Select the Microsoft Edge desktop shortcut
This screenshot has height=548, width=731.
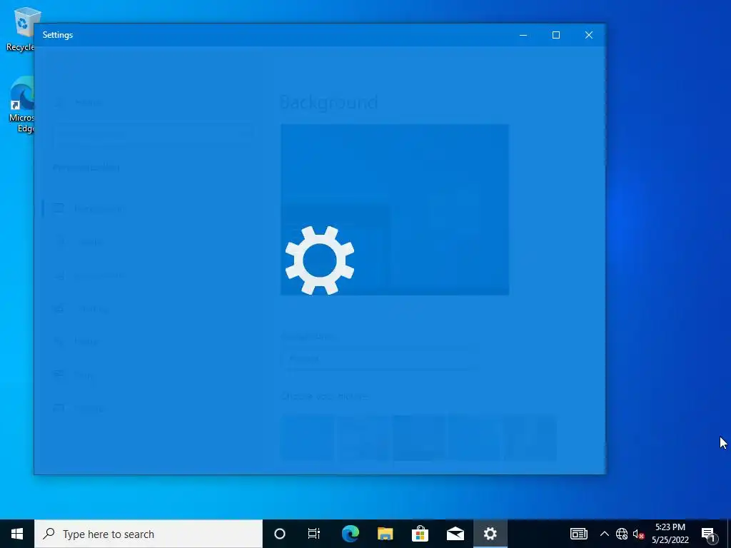(x=21, y=105)
